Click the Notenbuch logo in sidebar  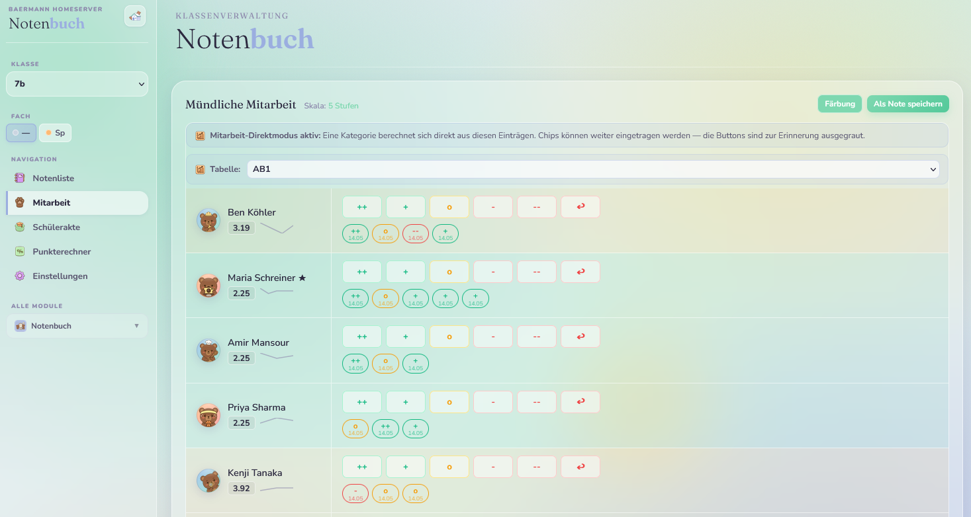(x=47, y=23)
